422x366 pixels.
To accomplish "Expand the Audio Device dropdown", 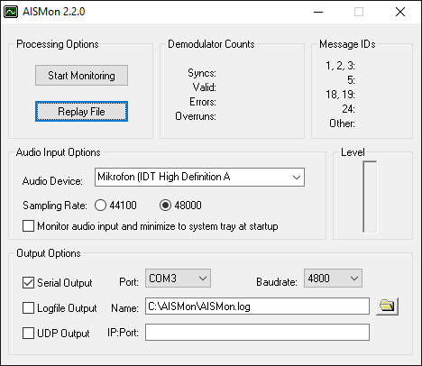I will click(199, 177).
